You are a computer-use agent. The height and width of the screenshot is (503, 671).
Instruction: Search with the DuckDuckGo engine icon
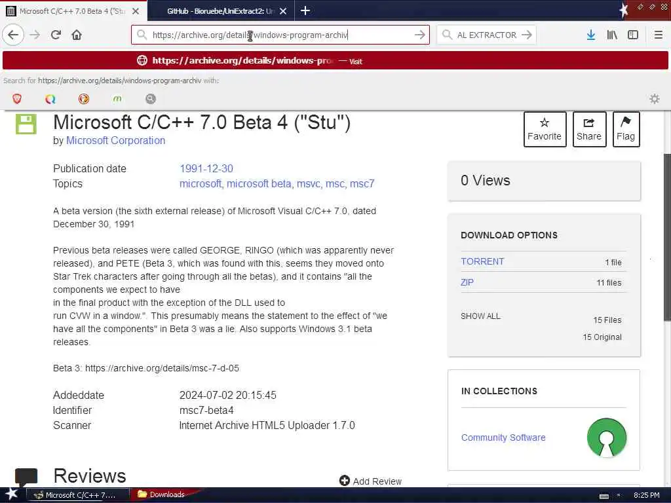click(x=84, y=99)
